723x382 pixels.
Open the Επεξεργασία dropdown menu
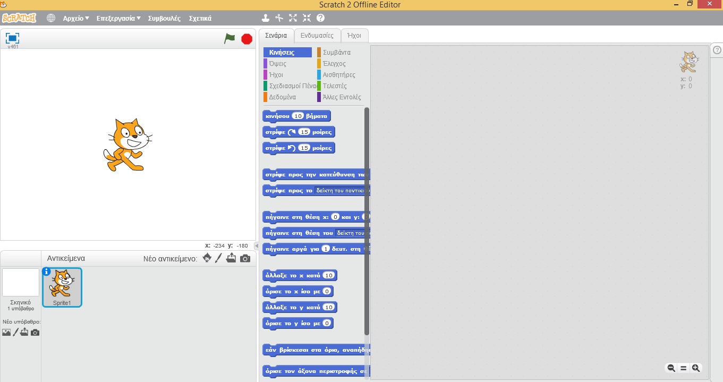(118, 18)
